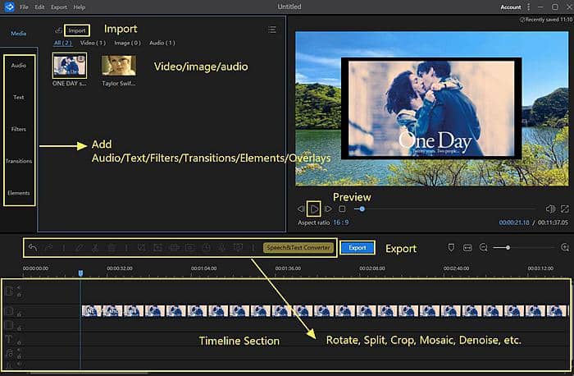Screen dimensions: 574x376
Task: Open Speech&Text Converter
Action: point(298,248)
